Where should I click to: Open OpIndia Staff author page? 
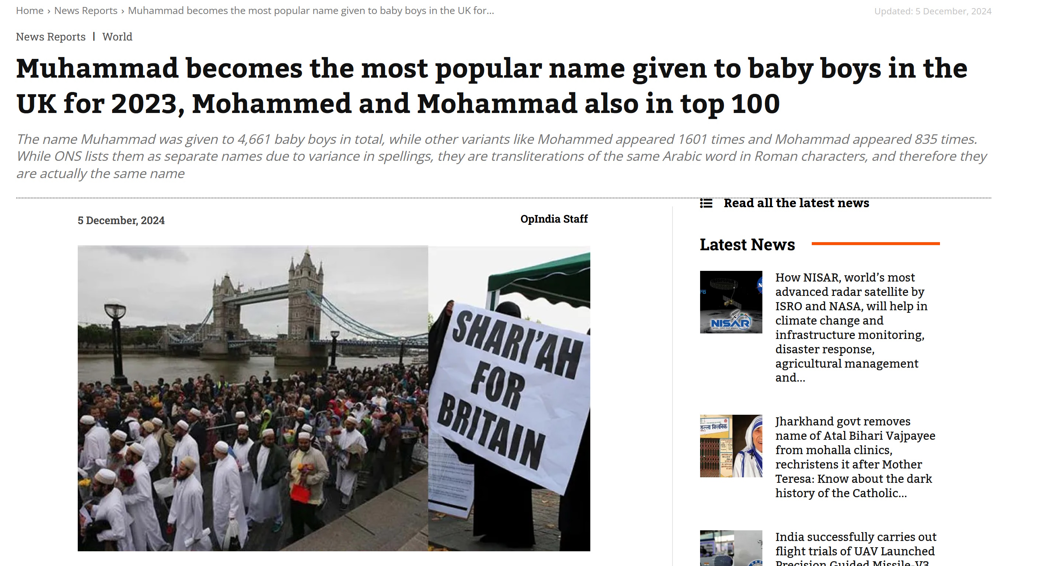pos(554,219)
